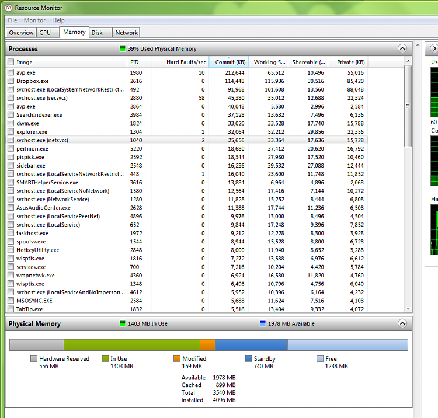Select the svchost.exe (secsvcs) row

[187, 98]
